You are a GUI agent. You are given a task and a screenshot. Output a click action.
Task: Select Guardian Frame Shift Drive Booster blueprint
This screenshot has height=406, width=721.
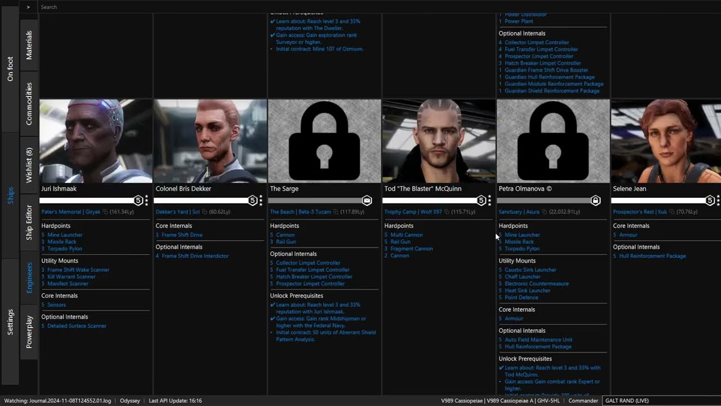pyautogui.click(x=546, y=70)
